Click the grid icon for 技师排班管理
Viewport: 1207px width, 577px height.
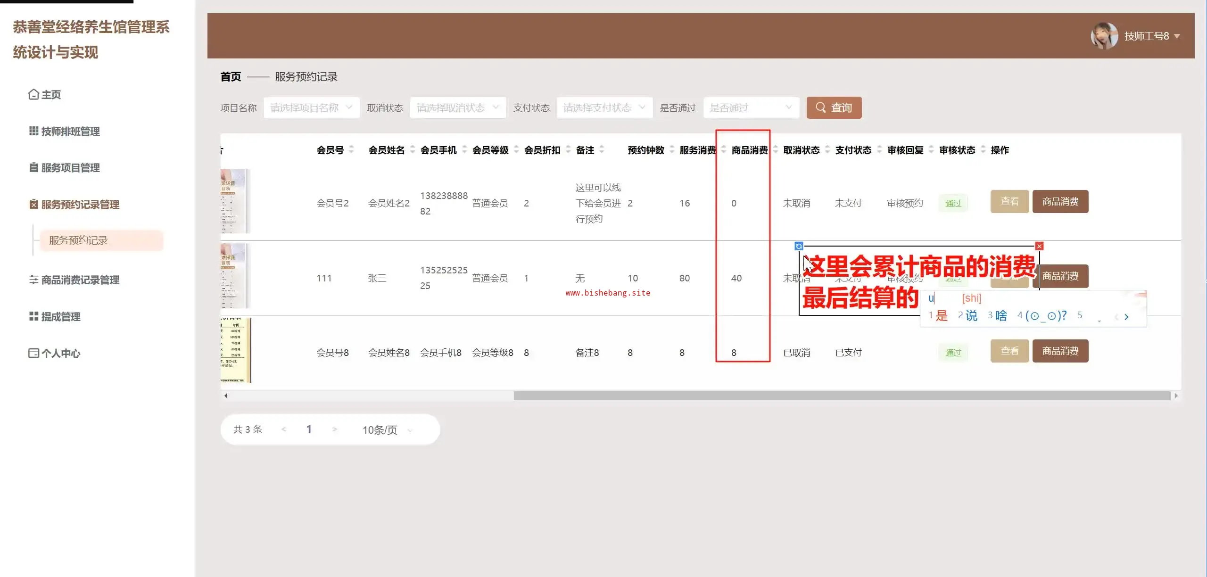click(33, 131)
